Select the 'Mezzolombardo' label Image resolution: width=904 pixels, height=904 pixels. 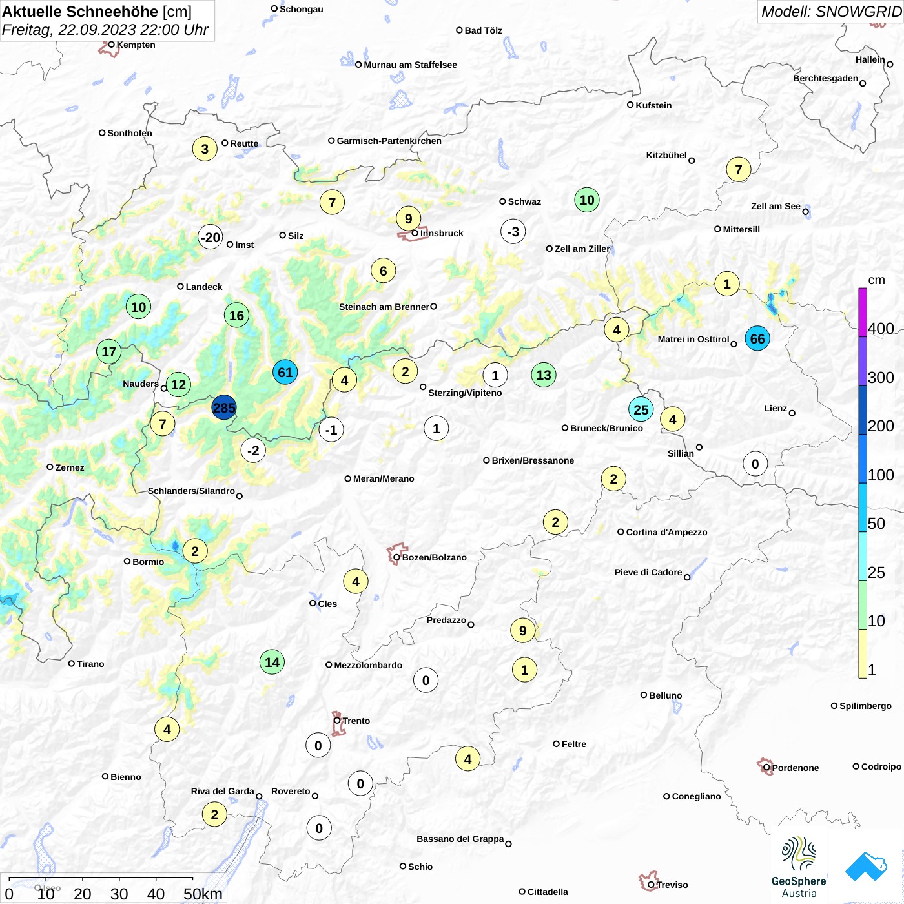point(368,666)
